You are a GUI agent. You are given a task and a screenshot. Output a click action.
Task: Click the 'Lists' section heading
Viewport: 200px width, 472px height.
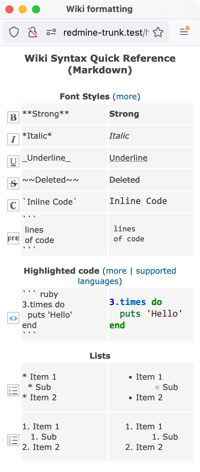(100, 356)
